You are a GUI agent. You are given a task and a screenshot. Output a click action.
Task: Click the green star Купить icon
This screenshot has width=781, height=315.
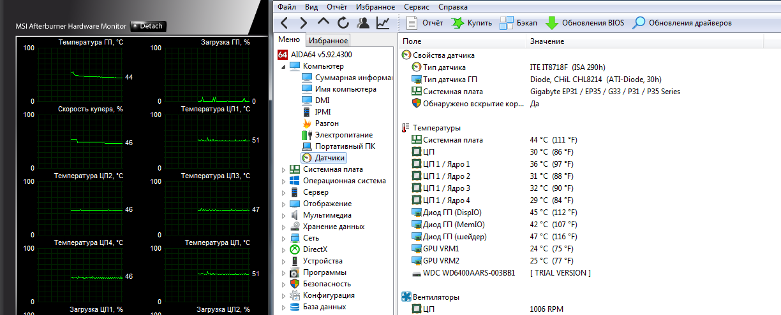pos(457,23)
